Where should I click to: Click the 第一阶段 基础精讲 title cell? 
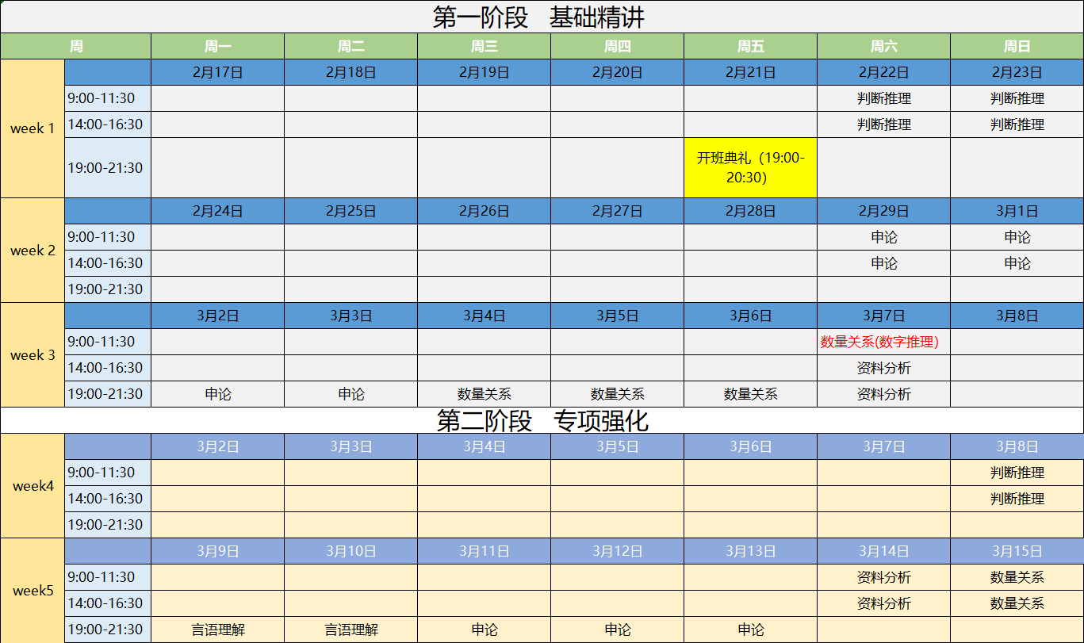[542, 17]
